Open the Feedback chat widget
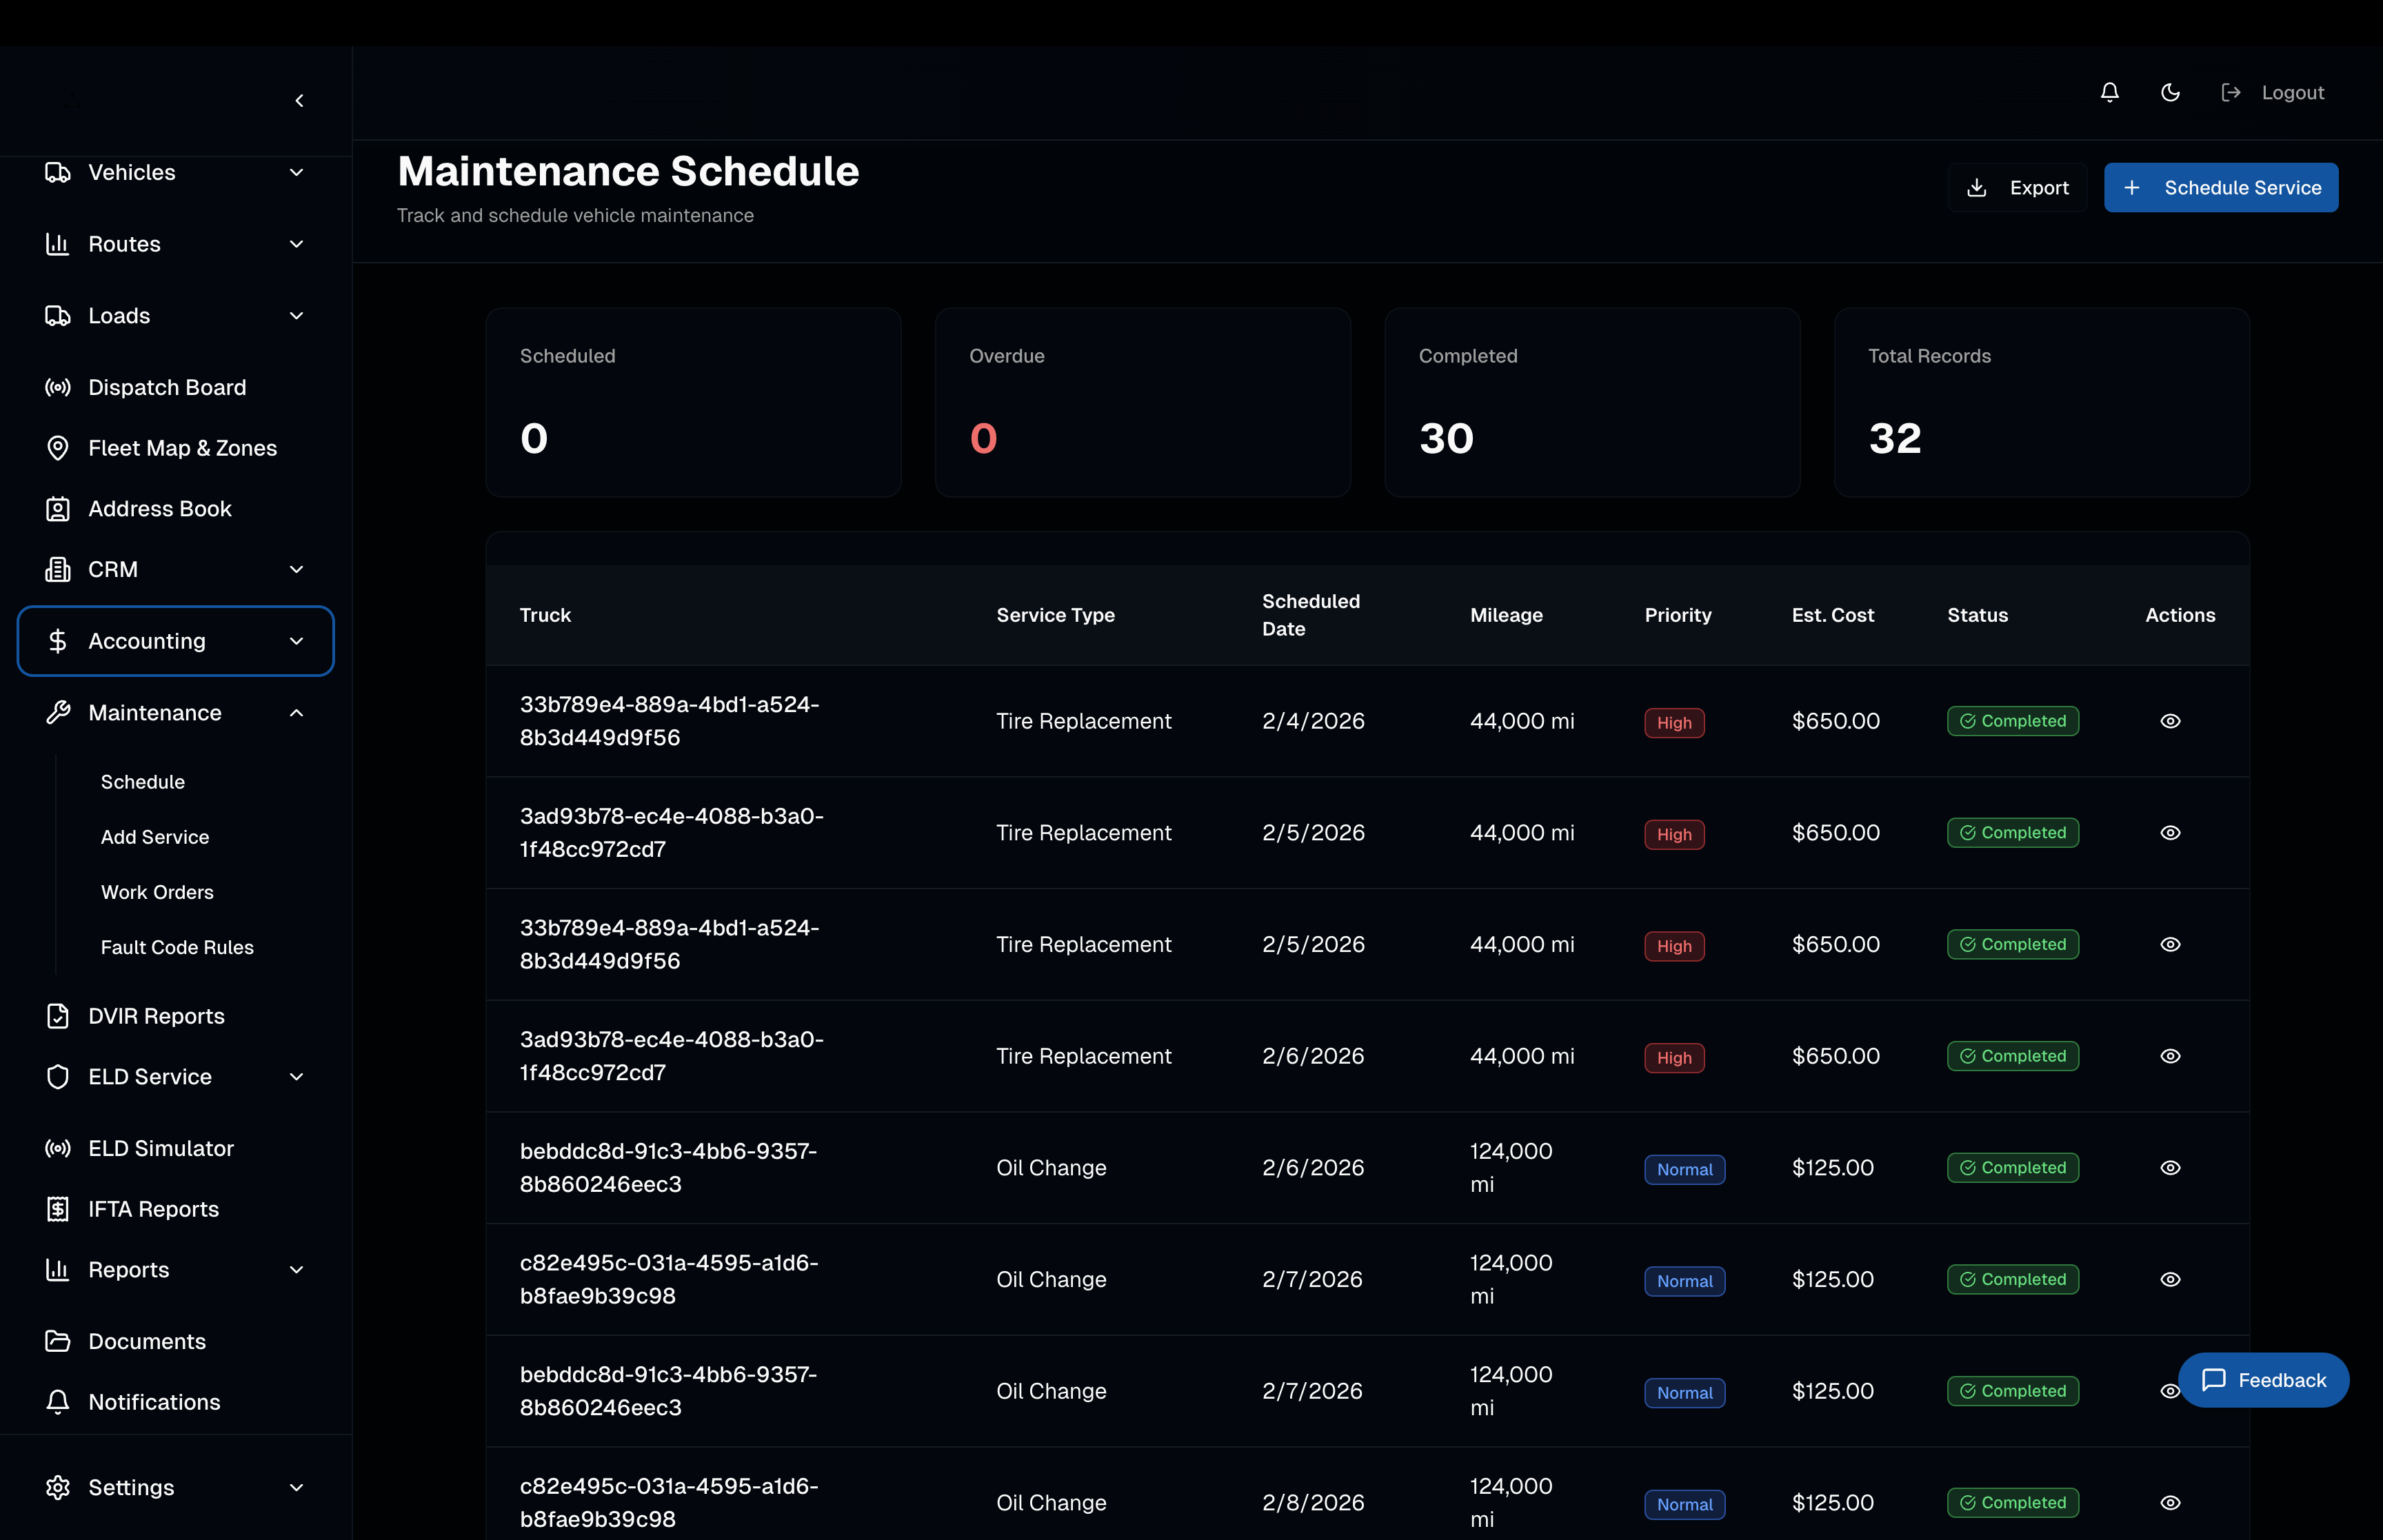This screenshot has width=2383, height=1540. point(2263,1380)
